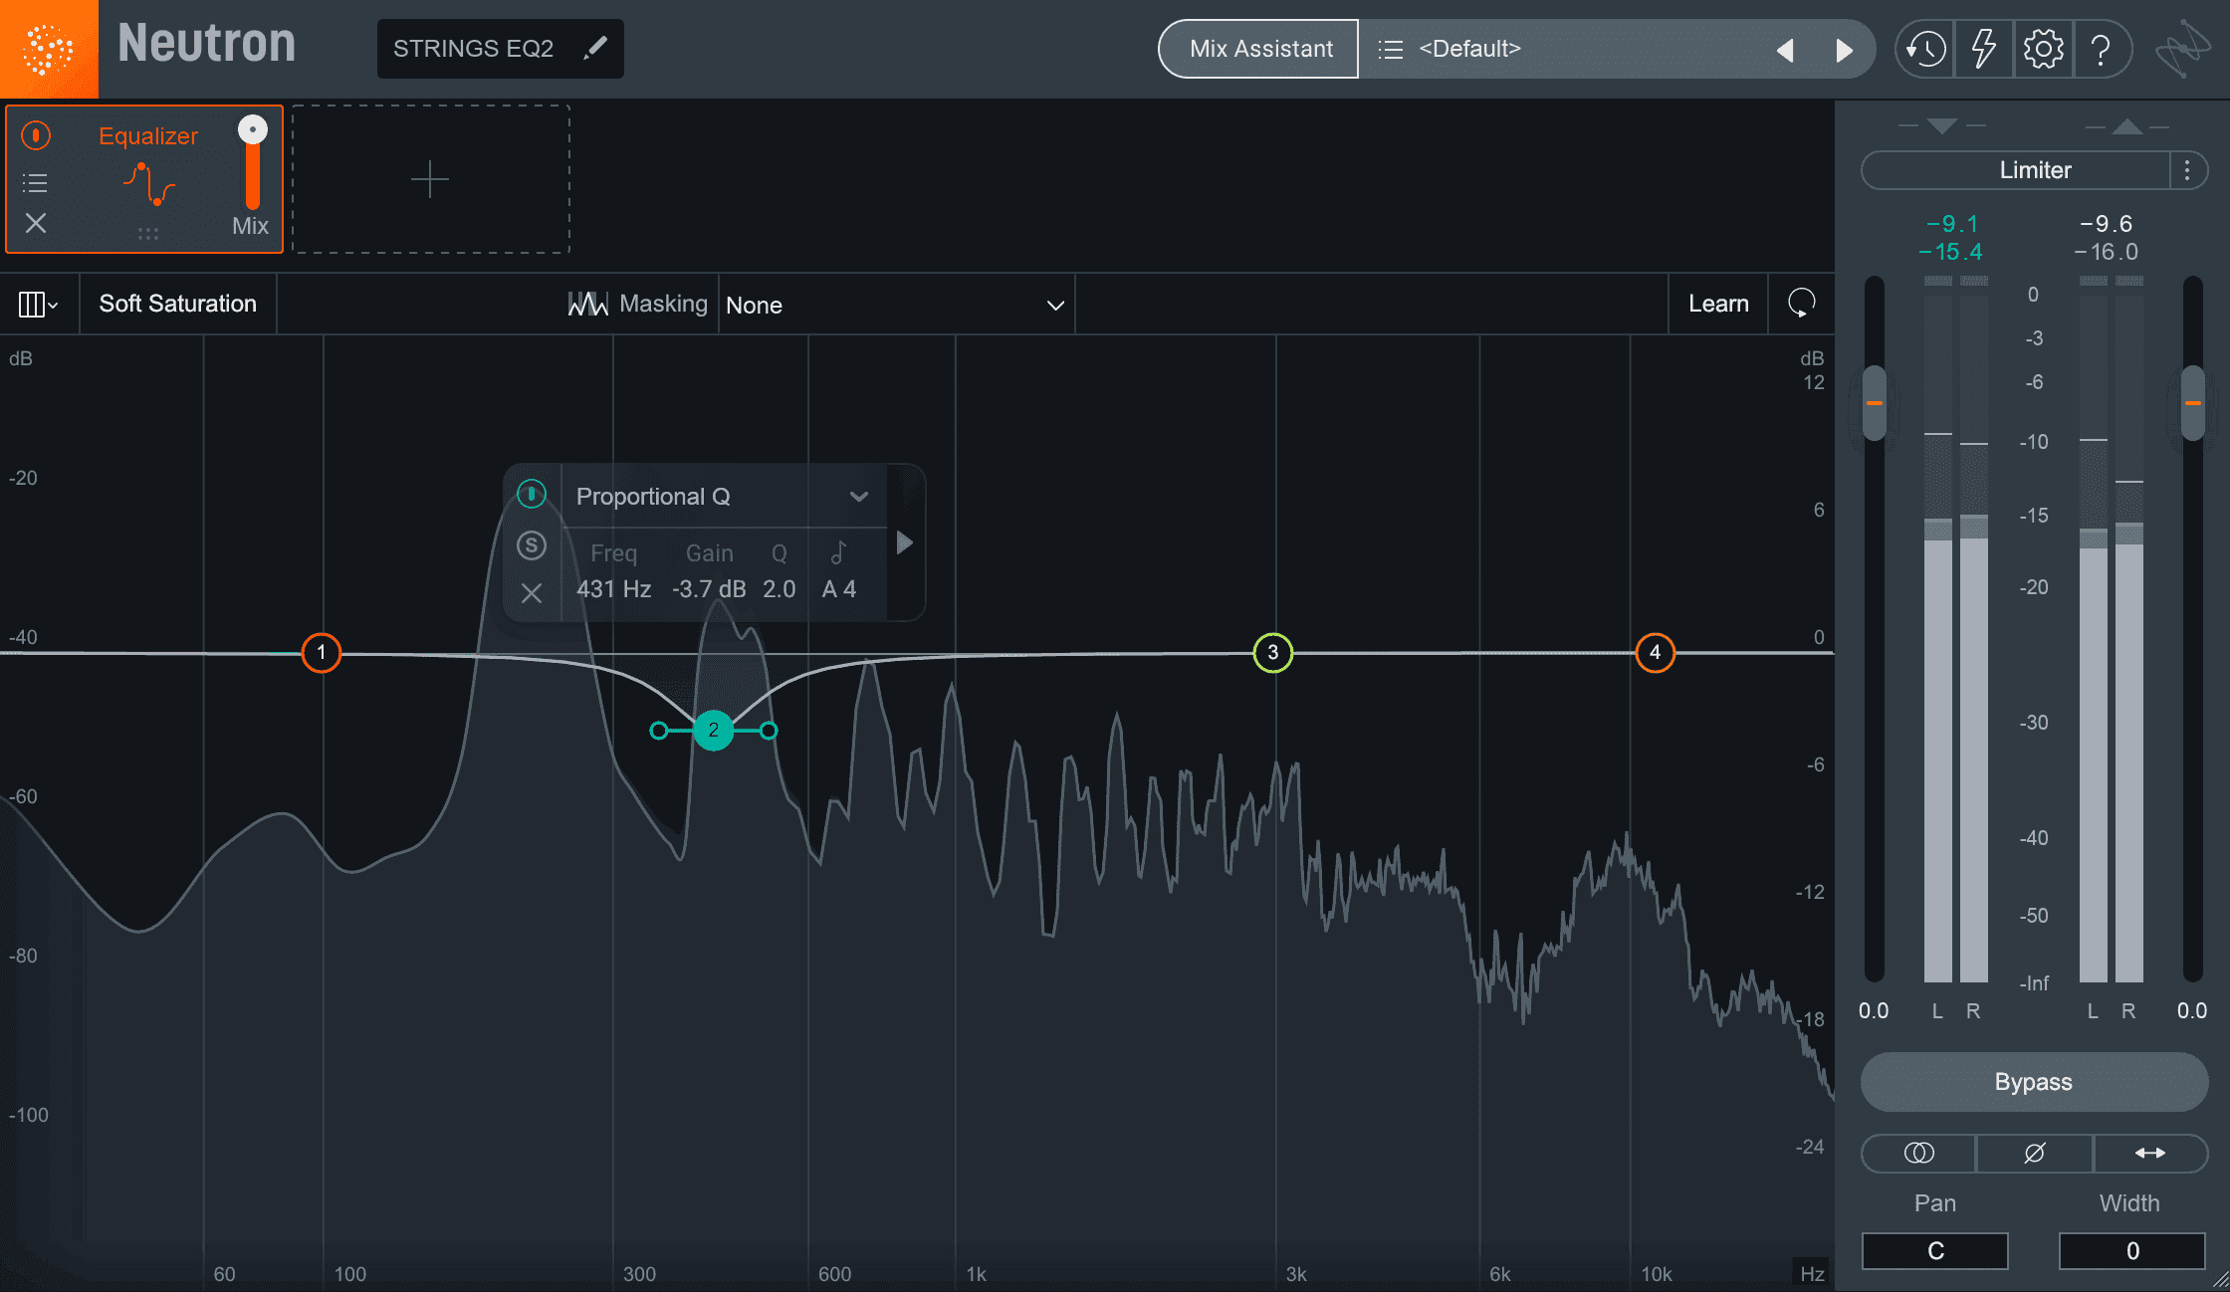Click the Equalizer Mix slider handle
Image resolution: width=2230 pixels, height=1292 pixels.
[253, 129]
